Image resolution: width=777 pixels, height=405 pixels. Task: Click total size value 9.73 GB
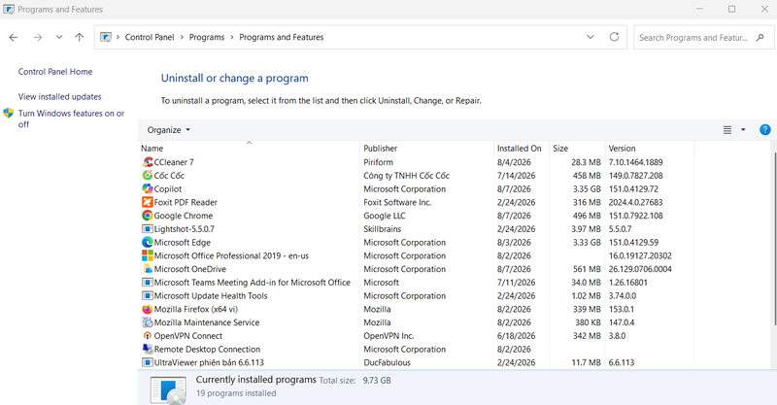(377, 380)
